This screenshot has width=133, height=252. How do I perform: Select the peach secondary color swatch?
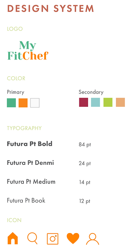(120, 102)
